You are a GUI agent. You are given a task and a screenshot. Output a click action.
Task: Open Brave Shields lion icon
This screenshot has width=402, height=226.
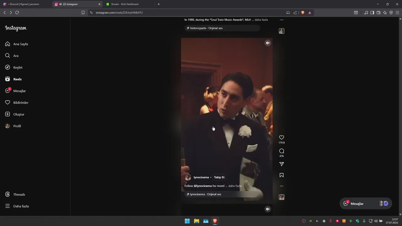coord(303,13)
